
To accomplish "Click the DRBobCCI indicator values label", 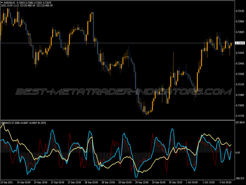I will (x=24, y=123).
